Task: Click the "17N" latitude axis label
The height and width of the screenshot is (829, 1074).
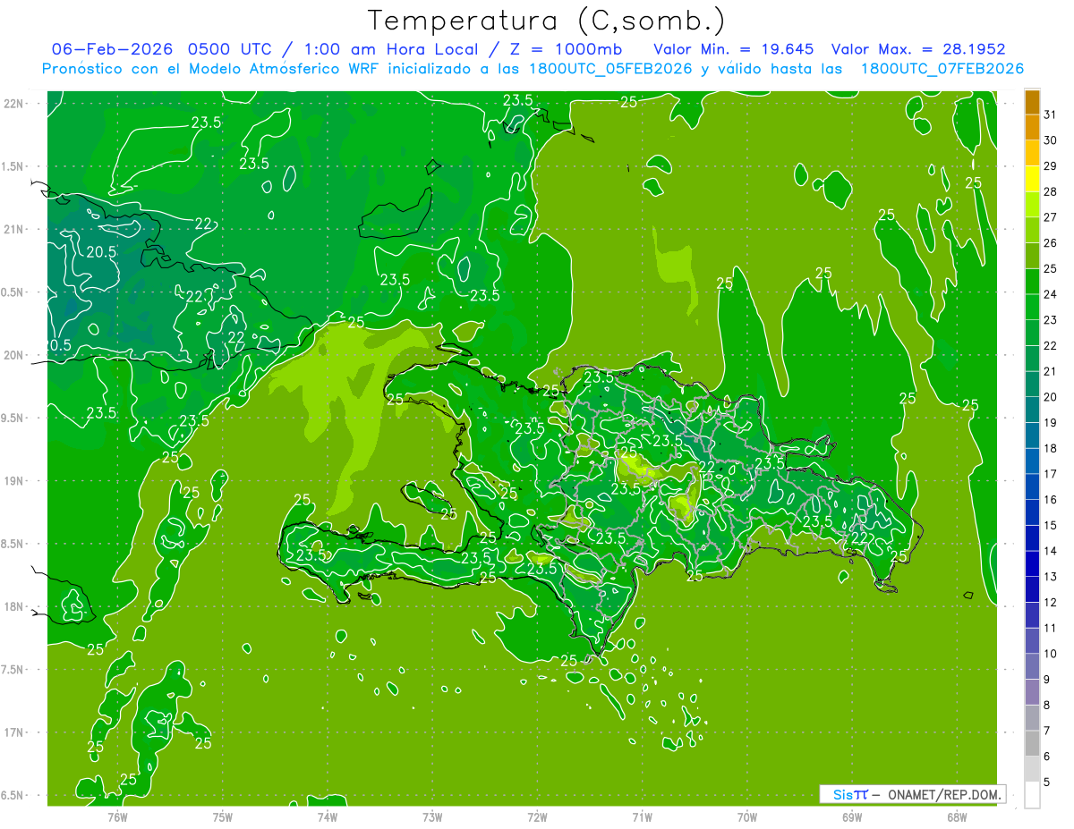Action: click(x=14, y=733)
